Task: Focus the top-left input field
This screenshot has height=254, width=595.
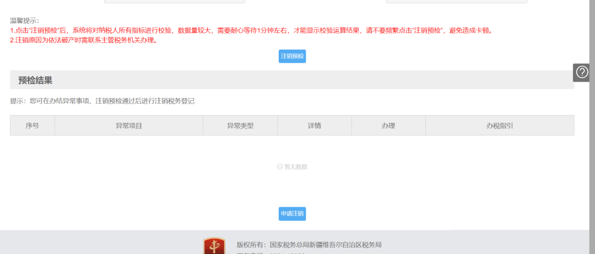Action: coord(174,2)
